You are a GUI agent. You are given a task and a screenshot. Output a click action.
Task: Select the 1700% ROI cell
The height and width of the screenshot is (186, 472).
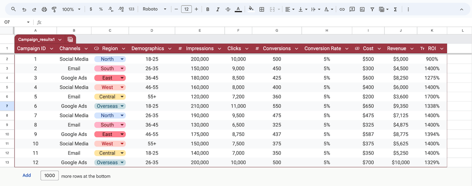click(x=432, y=97)
